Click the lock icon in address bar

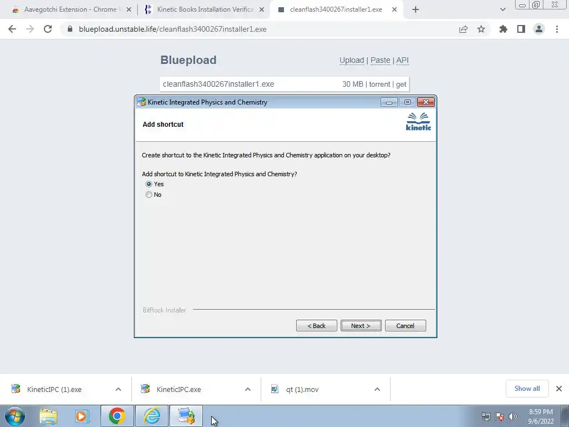click(x=70, y=29)
